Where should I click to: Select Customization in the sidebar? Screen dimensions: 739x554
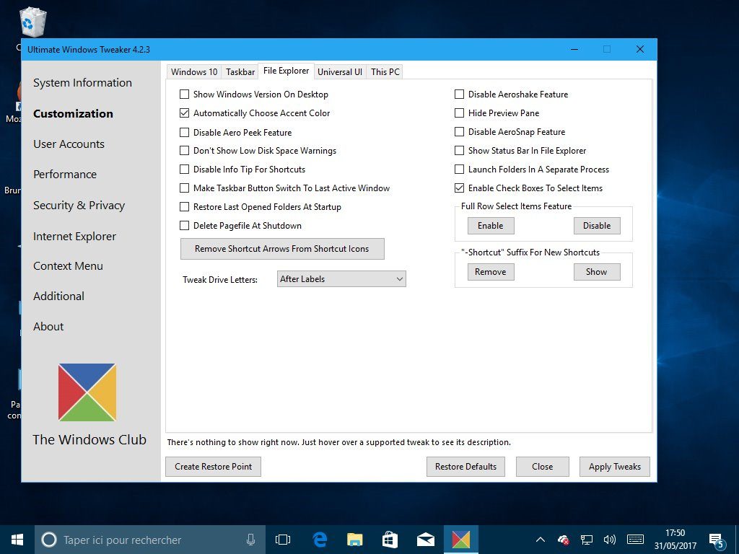point(73,113)
